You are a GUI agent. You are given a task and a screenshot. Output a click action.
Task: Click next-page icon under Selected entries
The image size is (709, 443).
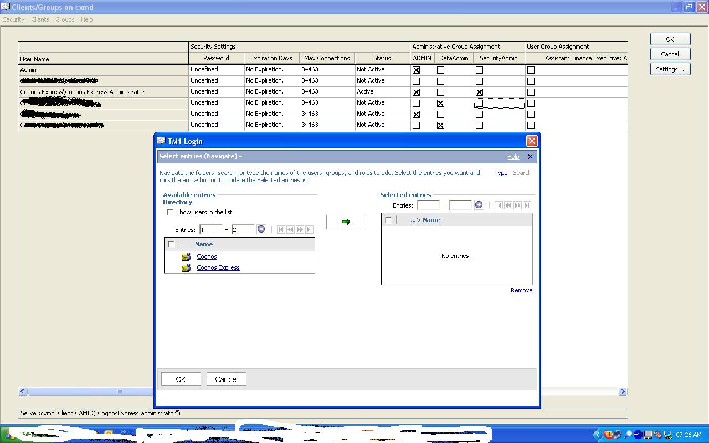coord(517,205)
